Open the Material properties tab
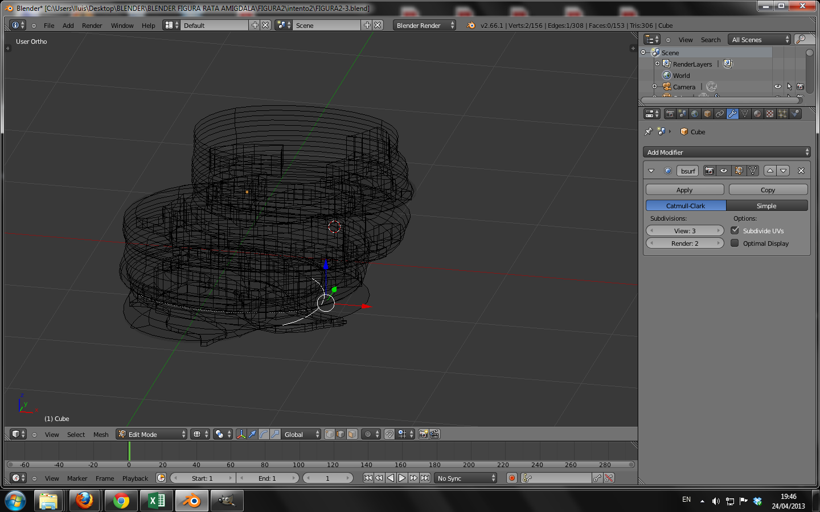Screen dimensions: 820x512 click(757, 114)
